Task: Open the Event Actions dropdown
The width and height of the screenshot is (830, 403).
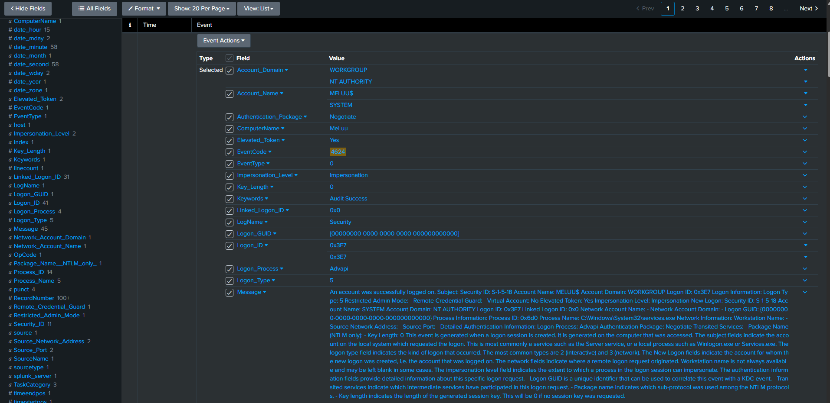Action: pyautogui.click(x=224, y=41)
